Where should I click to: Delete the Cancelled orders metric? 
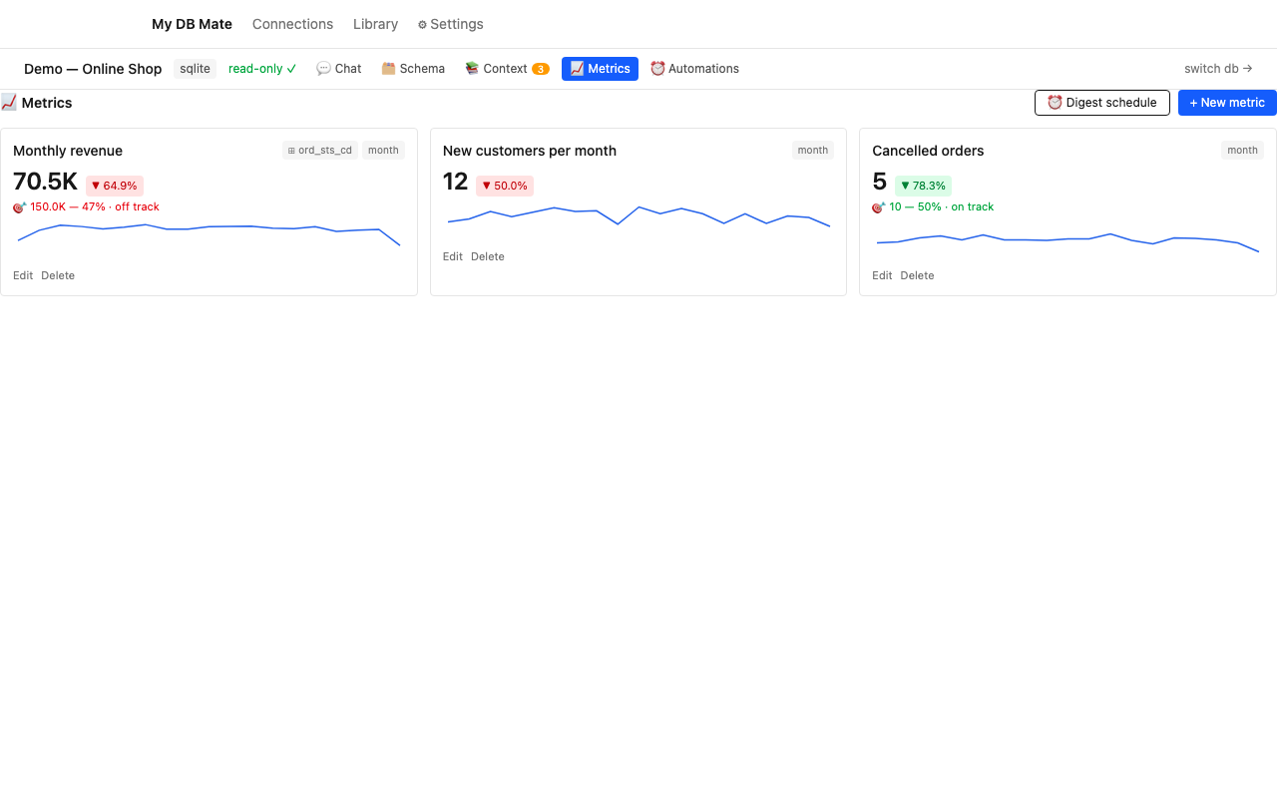click(x=917, y=275)
